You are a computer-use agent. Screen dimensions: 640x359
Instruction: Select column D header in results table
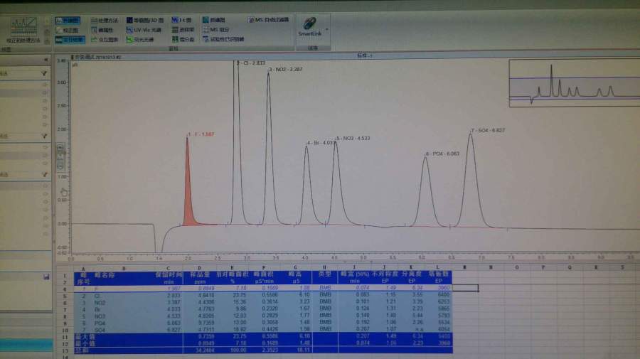(x=200, y=268)
